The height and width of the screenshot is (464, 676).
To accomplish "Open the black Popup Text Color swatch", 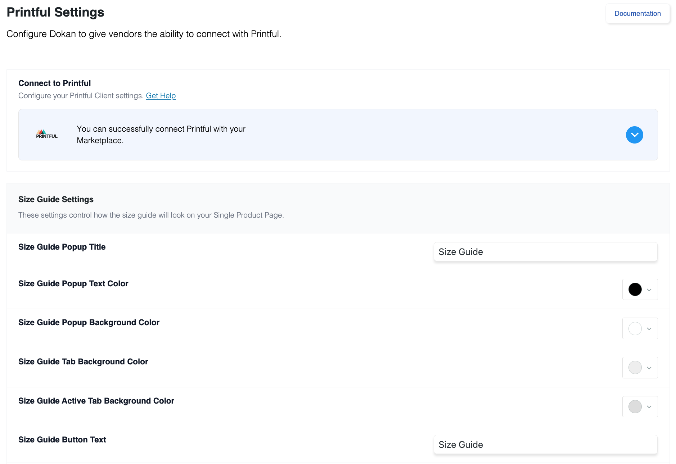I will coord(635,289).
